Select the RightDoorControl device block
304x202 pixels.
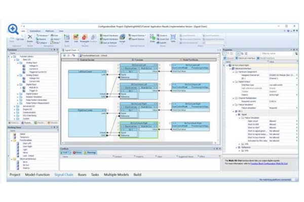pyautogui.click(x=87, y=123)
